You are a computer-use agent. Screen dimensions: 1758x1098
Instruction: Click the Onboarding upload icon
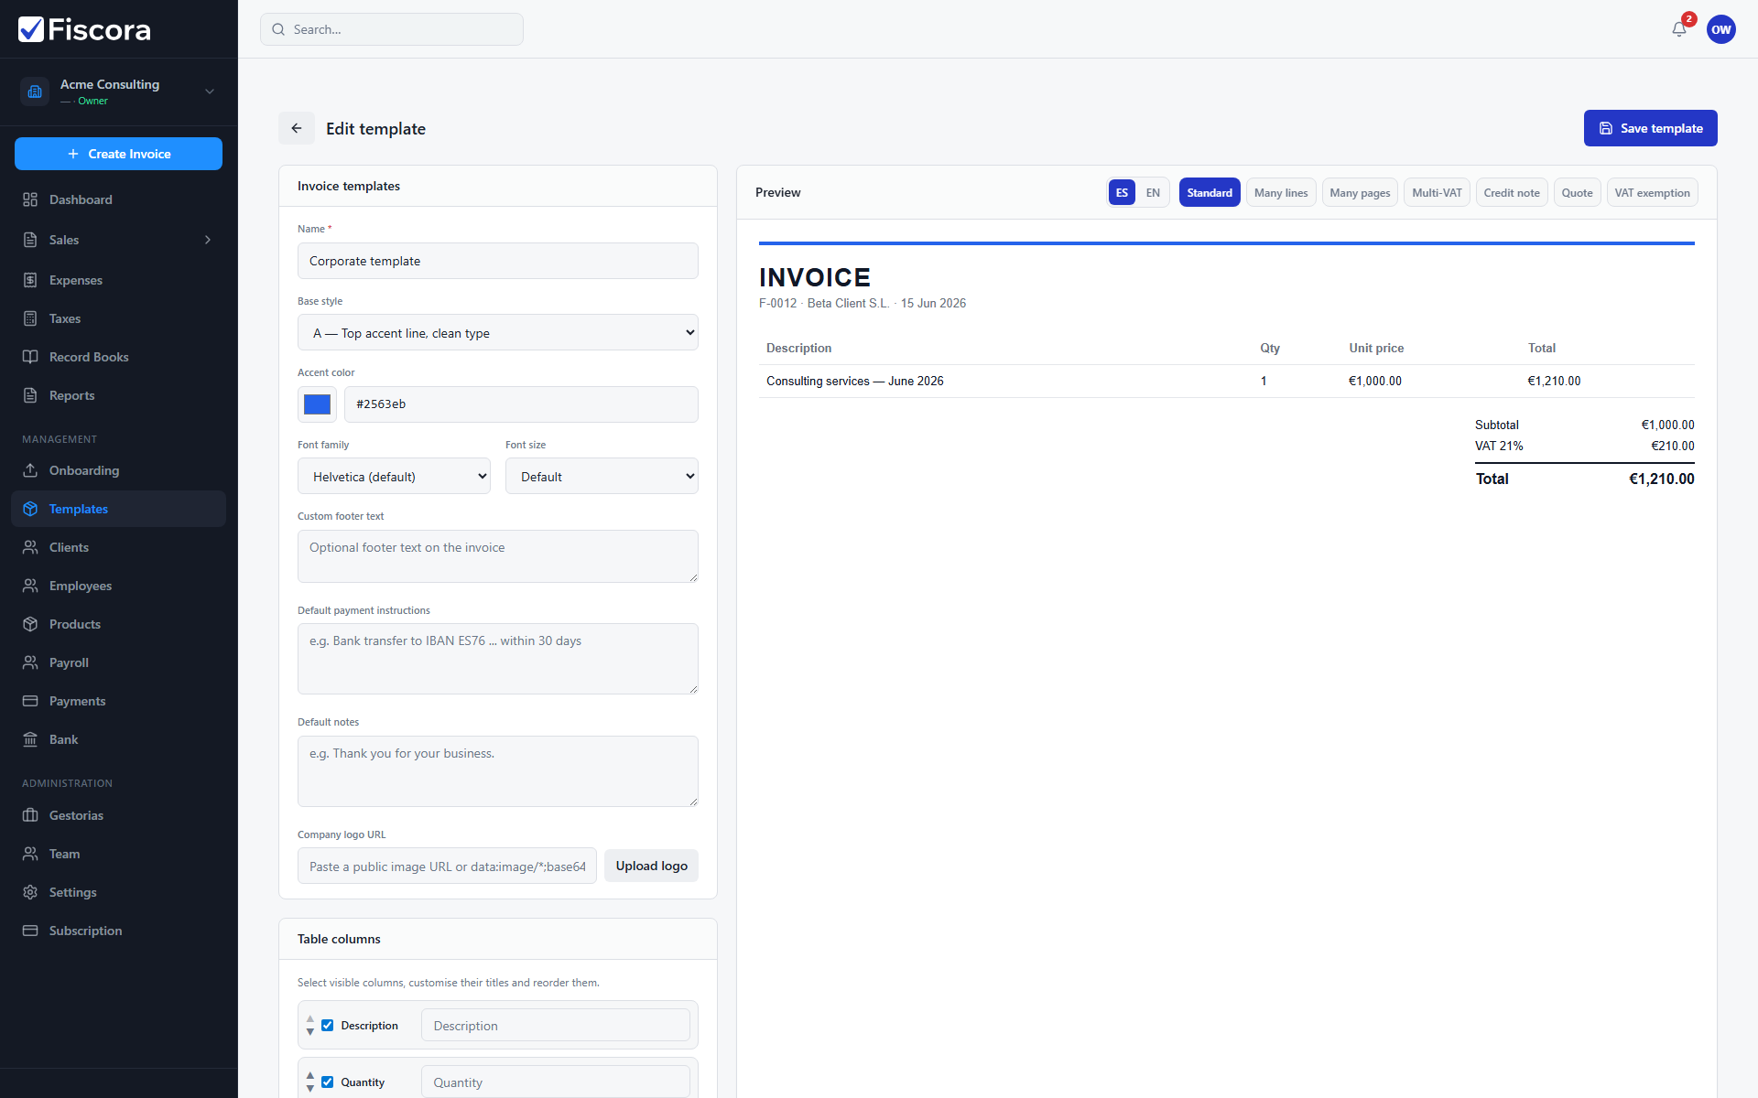point(30,470)
